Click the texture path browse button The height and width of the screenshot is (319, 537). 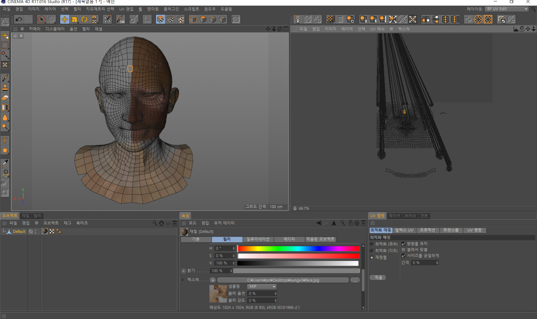click(355, 280)
